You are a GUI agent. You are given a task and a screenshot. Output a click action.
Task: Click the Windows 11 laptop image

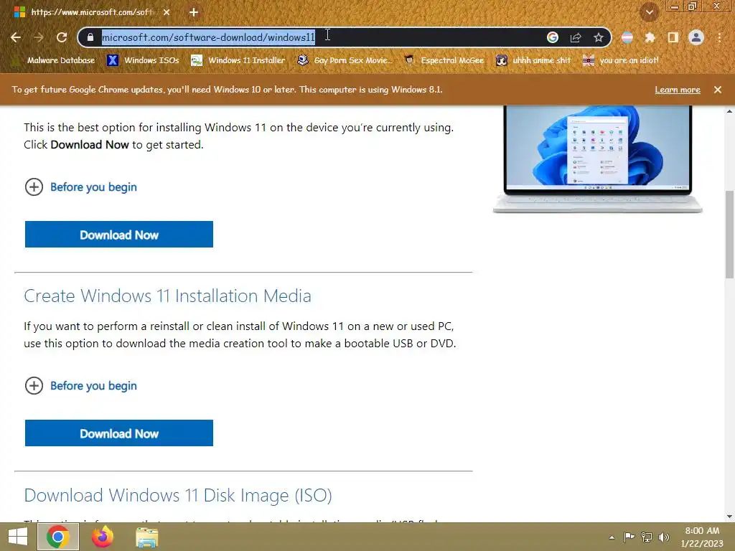tap(598, 159)
